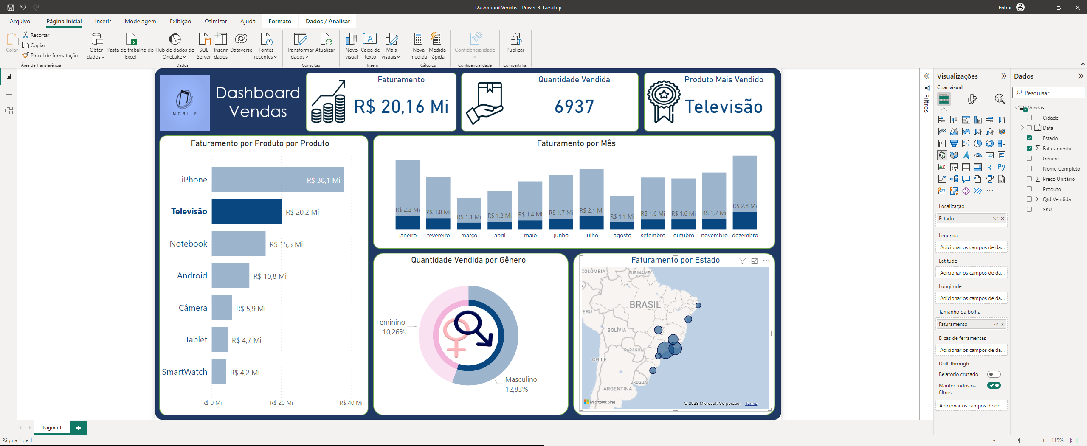The image size is (1087, 446).
Task: Choose the Python visual
Action: tap(1001, 167)
